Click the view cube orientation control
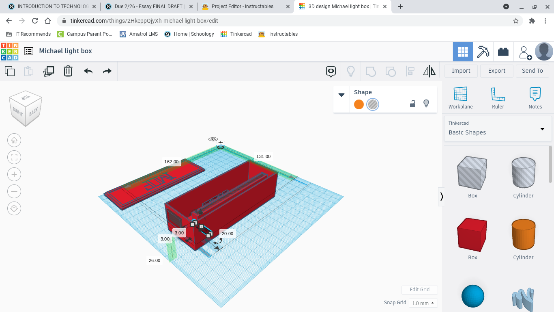 pyautogui.click(x=26, y=108)
